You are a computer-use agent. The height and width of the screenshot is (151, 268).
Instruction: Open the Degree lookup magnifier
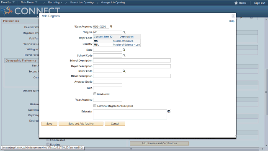[124, 32]
